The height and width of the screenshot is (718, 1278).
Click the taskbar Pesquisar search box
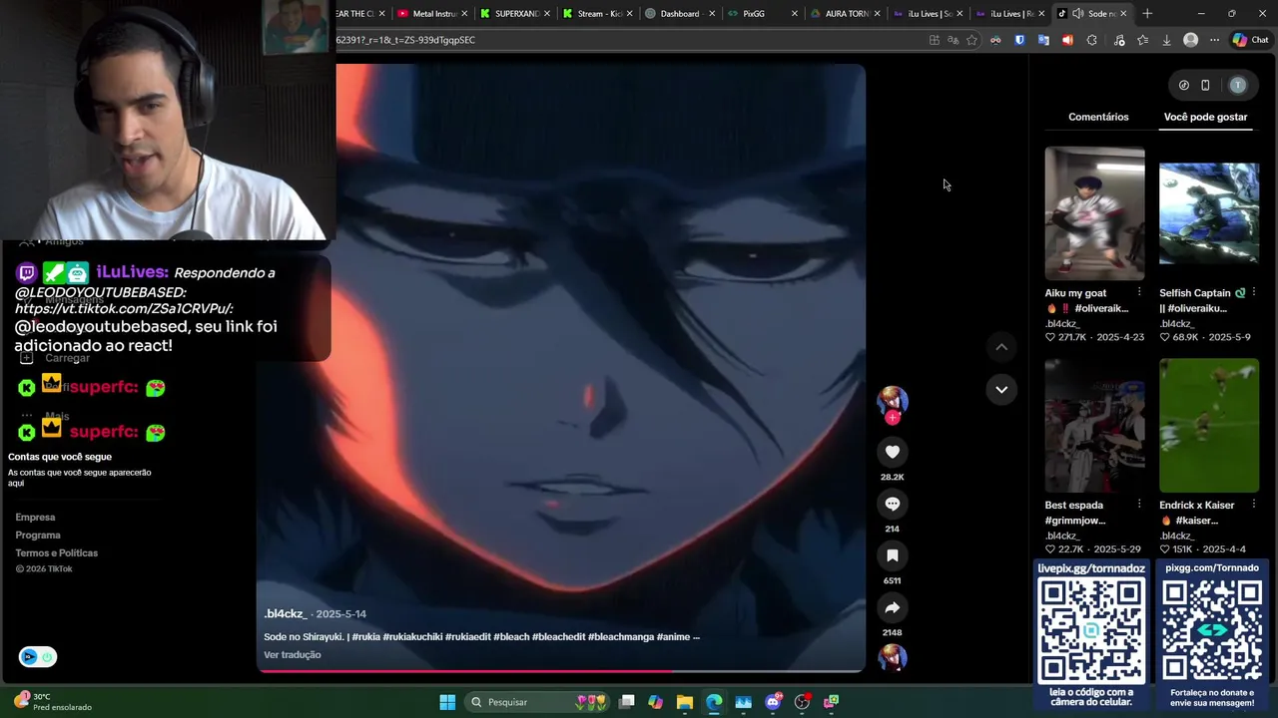[x=538, y=702]
